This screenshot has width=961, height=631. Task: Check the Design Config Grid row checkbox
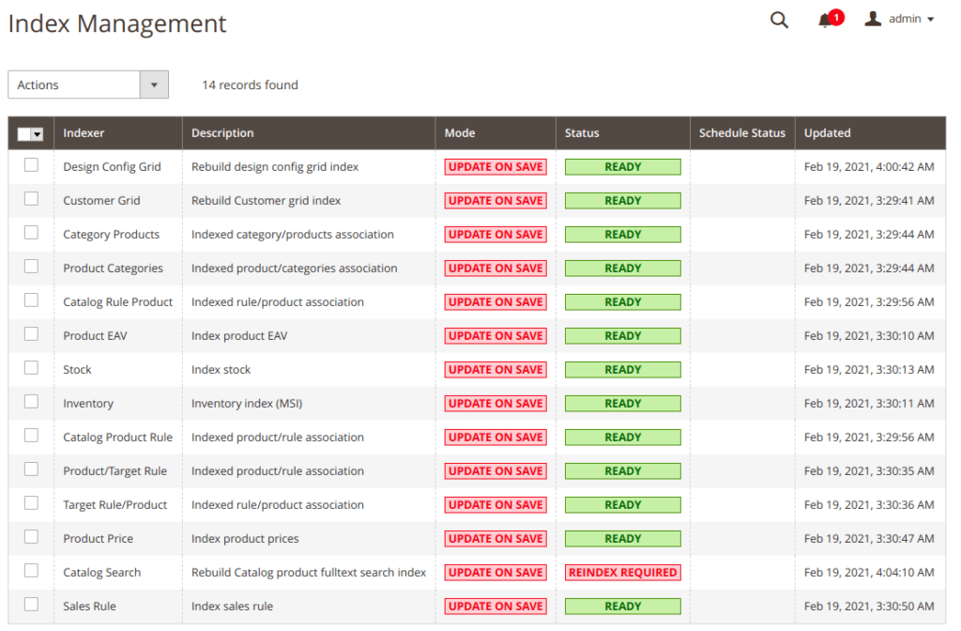(x=31, y=166)
